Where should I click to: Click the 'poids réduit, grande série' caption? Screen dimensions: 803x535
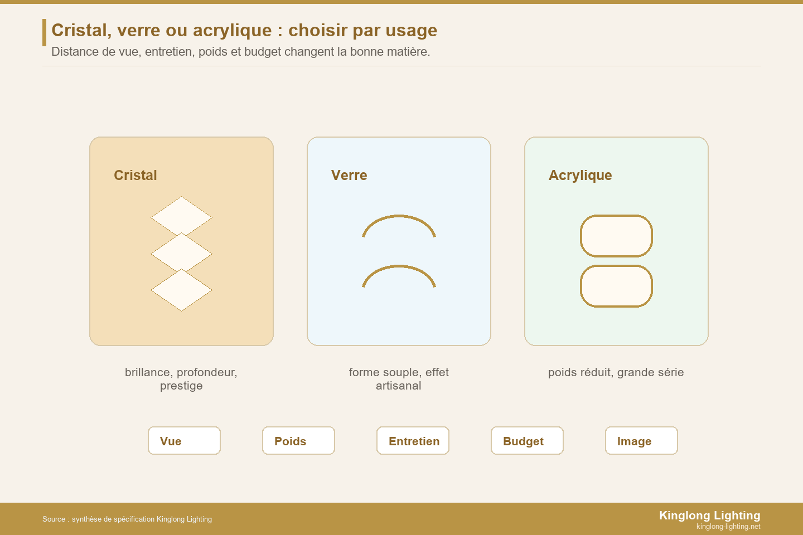coord(616,372)
